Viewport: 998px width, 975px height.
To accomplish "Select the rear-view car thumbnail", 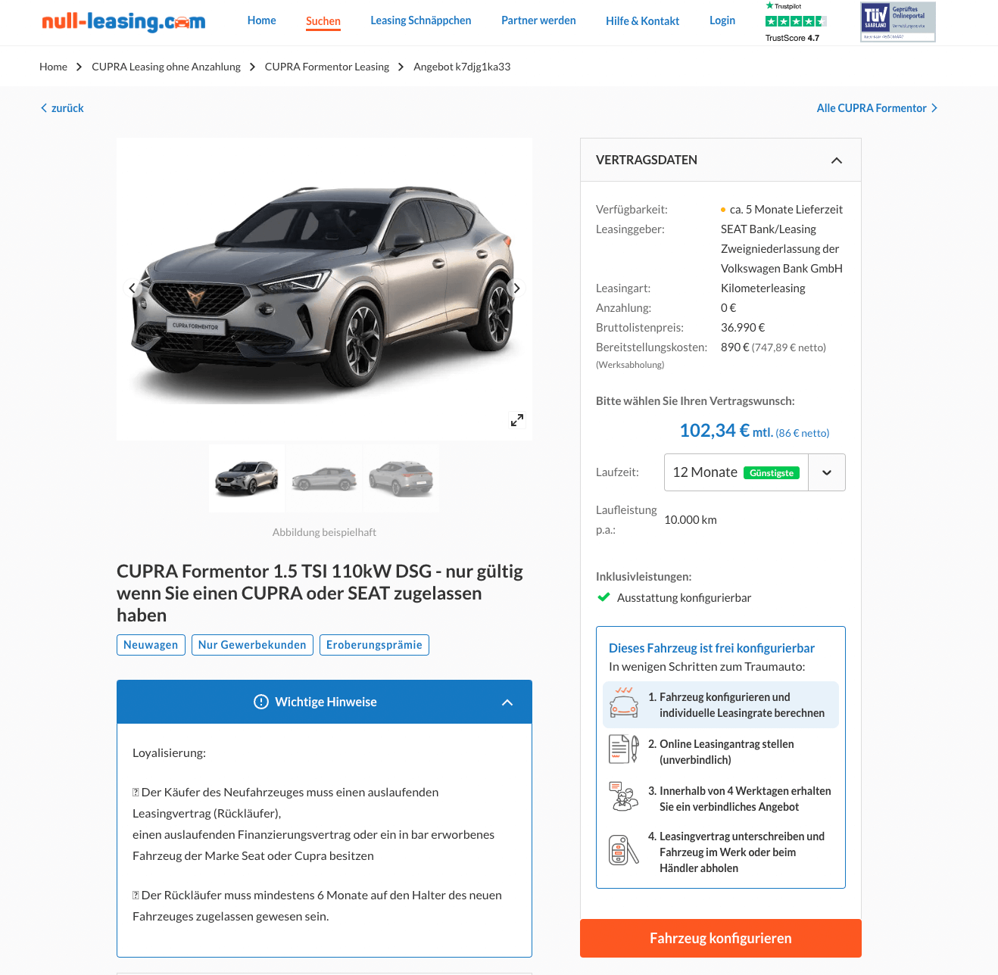I will click(401, 478).
